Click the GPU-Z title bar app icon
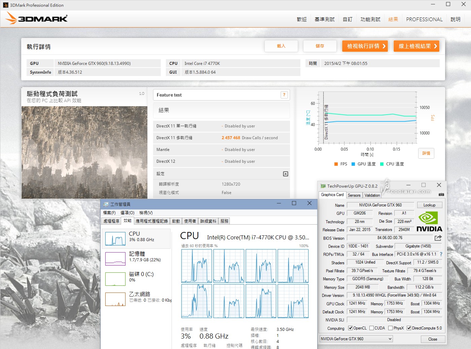Screen dimensions: 471x349 pyautogui.click(x=323, y=186)
